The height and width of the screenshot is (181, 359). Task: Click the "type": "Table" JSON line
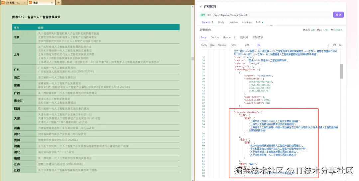coord(244,57)
